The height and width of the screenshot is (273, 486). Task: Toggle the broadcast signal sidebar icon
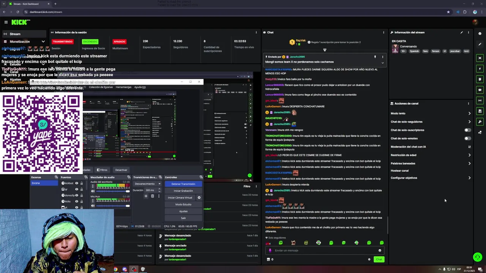(480, 100)
